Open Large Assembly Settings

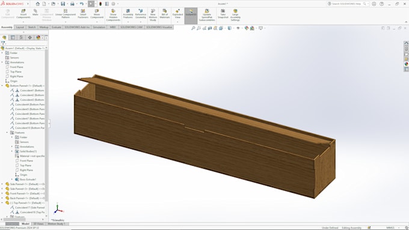235,15
